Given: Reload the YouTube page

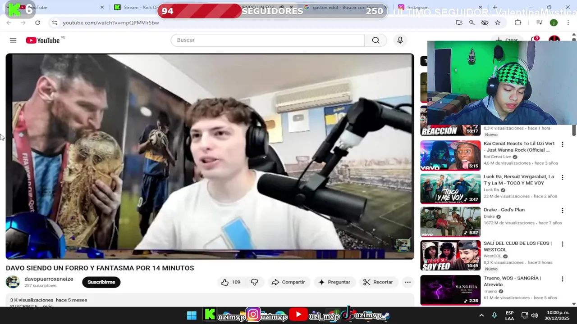Looking at the screenshot, I should (x=37, y=22).
